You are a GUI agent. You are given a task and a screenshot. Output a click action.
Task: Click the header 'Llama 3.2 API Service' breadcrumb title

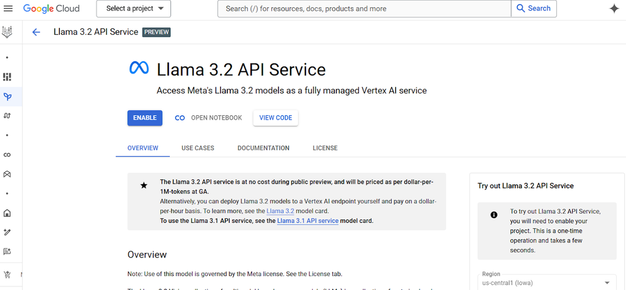pos(96,32)
